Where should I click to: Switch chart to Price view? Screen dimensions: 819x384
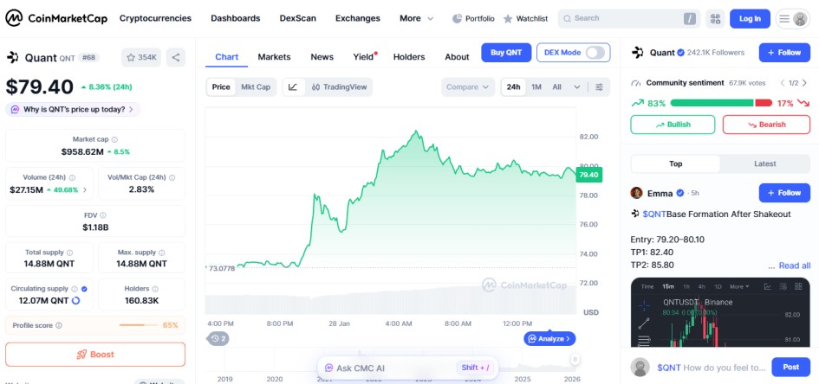coord(221,87)
